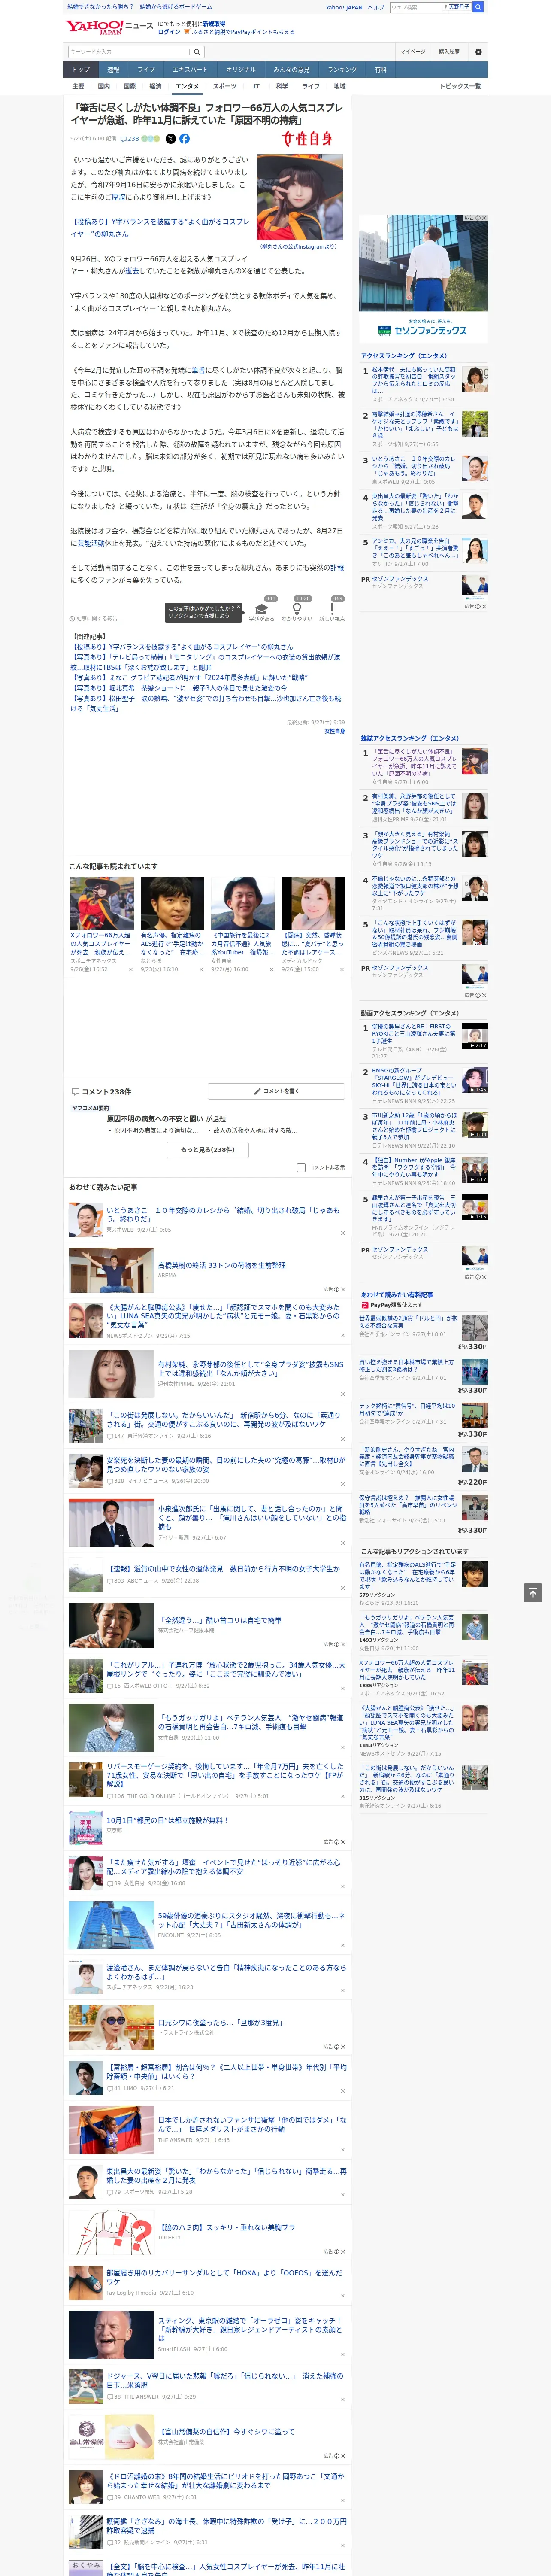The width and height of the screenshot is (551, 2576).
Task: Click the 新規取得 Yahoo ID link
Action: [x=214, y=23]
